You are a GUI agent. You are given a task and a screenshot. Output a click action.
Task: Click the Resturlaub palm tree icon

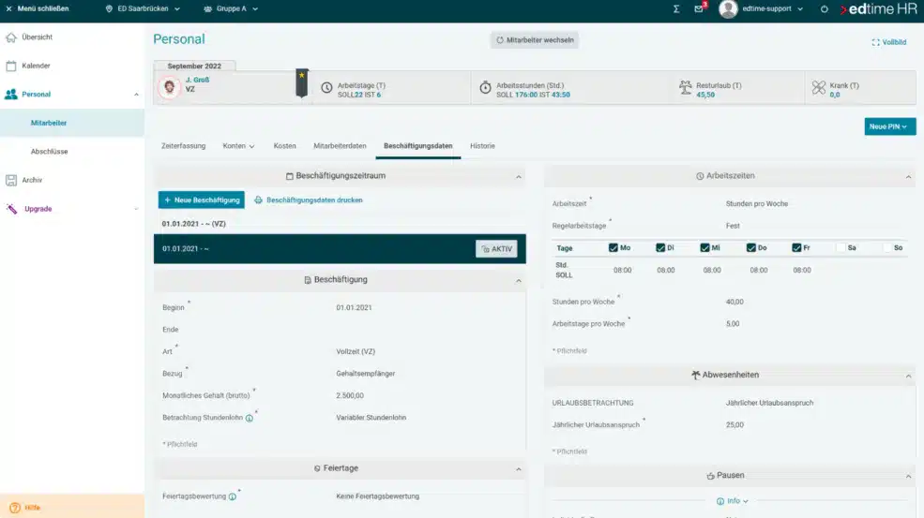pyautogui.click(x=686, y=87)
